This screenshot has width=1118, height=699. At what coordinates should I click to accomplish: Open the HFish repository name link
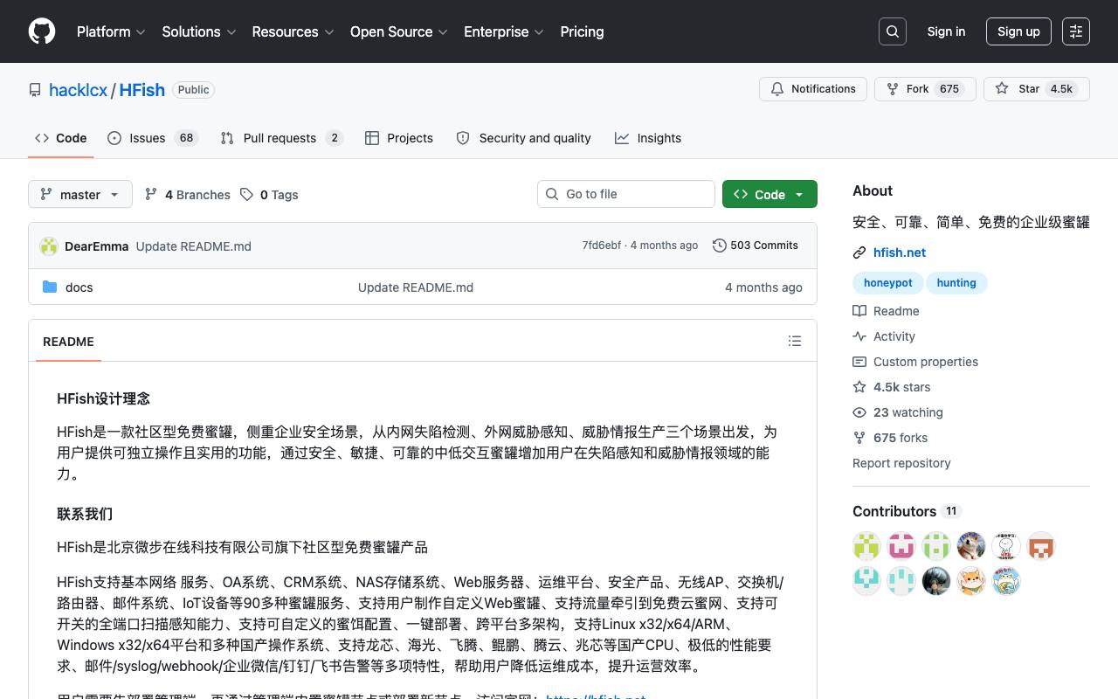click(141, 90)
